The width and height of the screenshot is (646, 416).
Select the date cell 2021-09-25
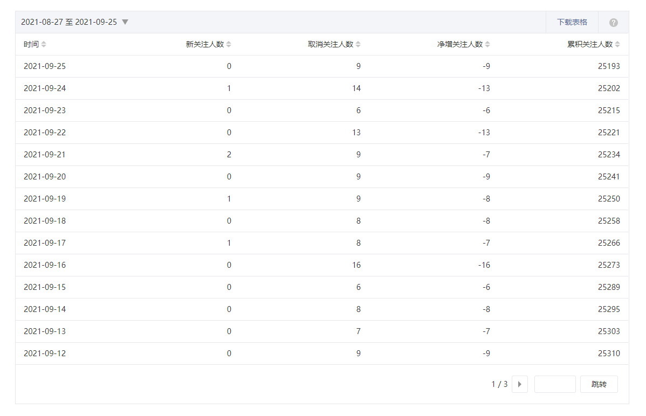coord(45,66)
